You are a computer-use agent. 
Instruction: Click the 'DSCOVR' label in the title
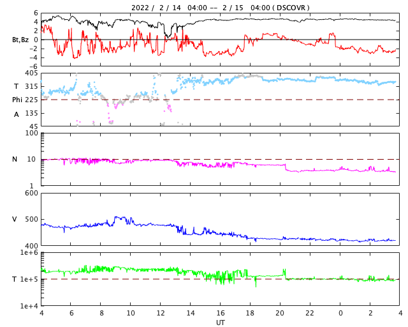291,8
